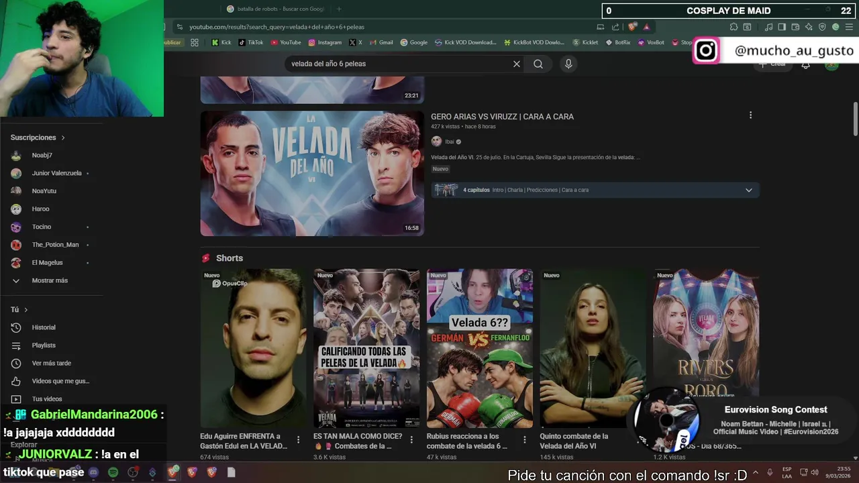
Task: Open the NoaYutu subscription
Action: (x=44, y=191)
